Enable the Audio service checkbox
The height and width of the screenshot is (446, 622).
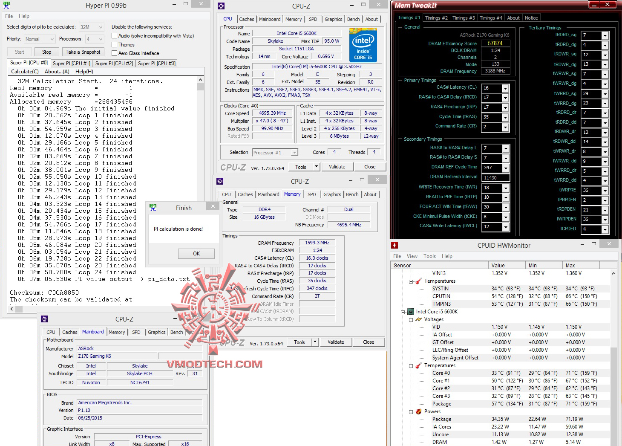click(x=114, y=36)
